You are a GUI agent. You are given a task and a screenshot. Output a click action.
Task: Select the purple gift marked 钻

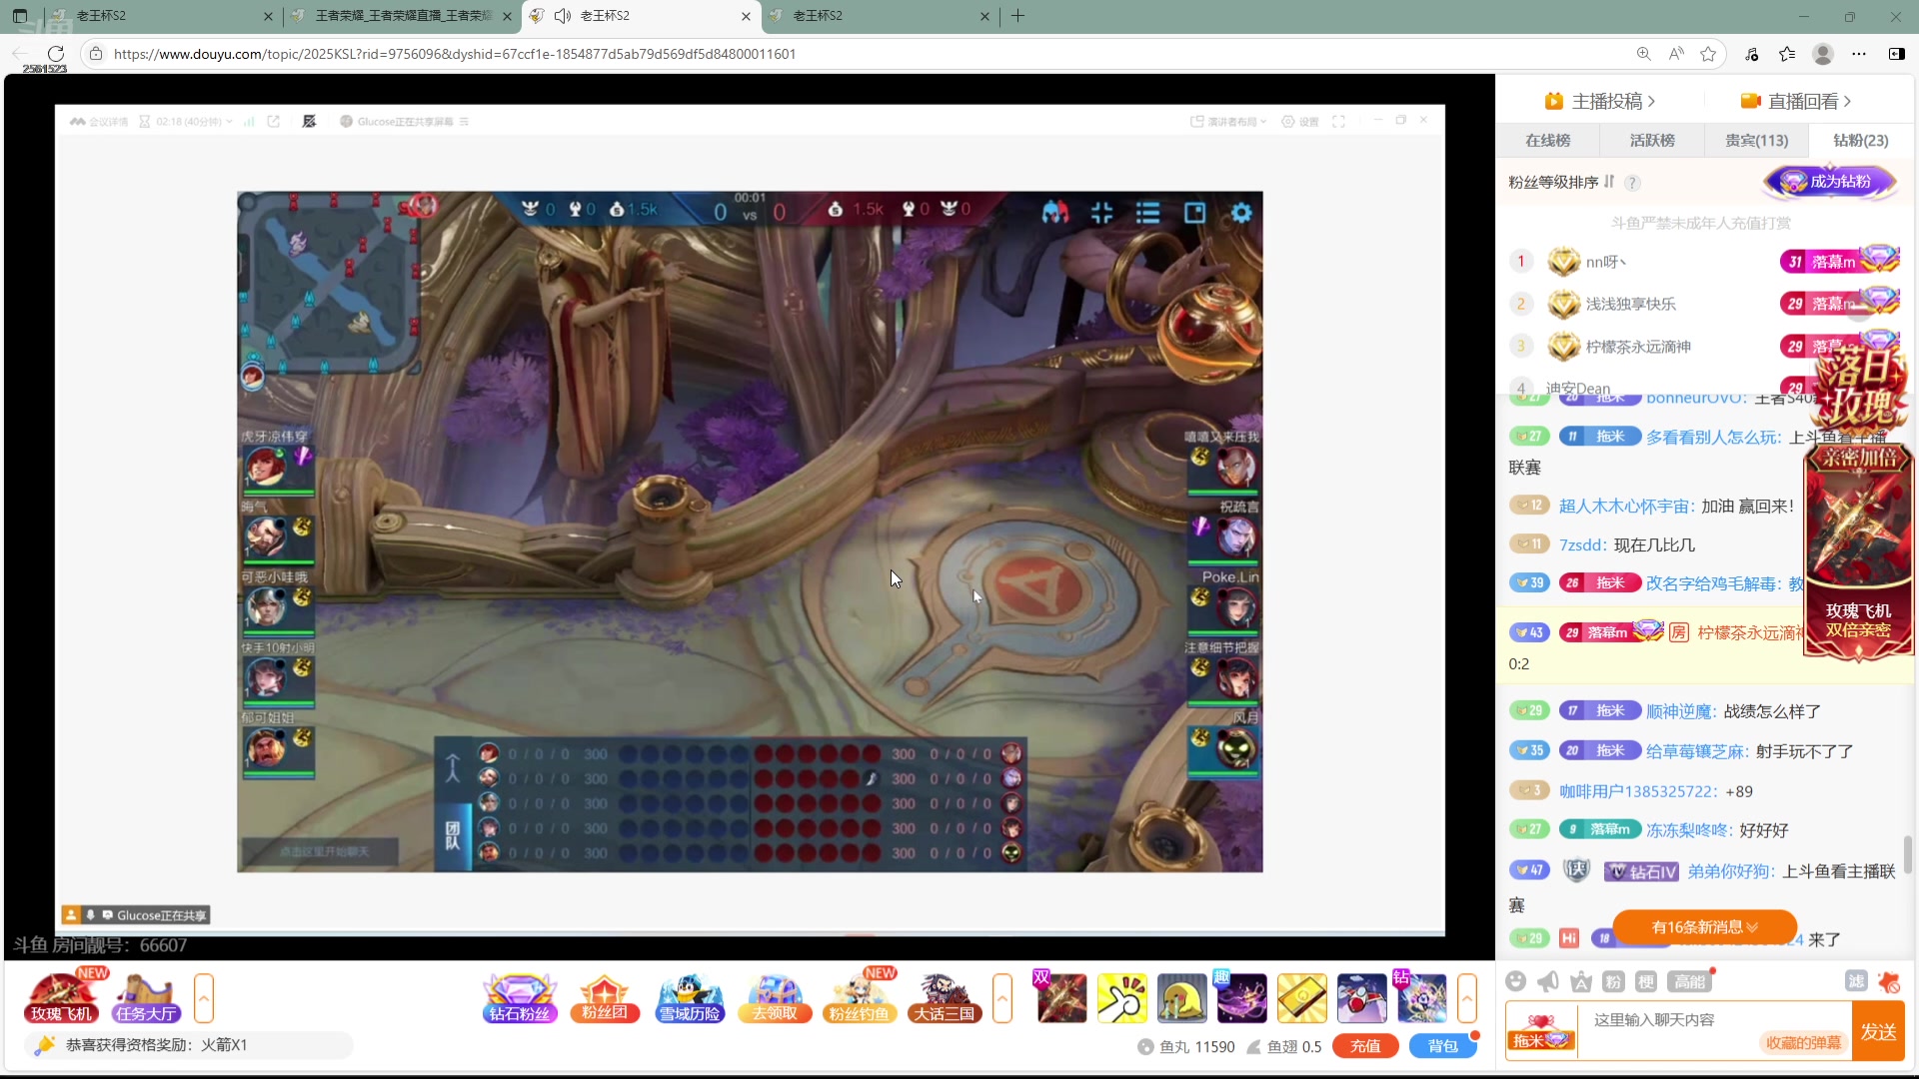coord(1421,997)
